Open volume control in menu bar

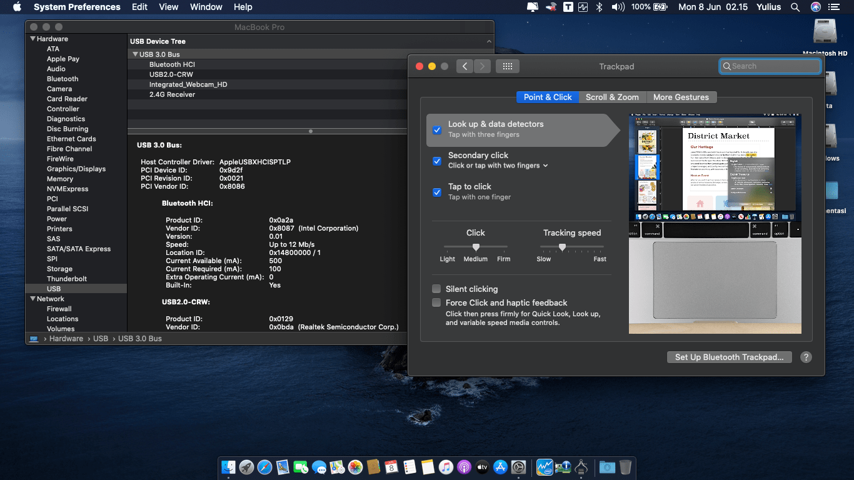click(618, 7)
